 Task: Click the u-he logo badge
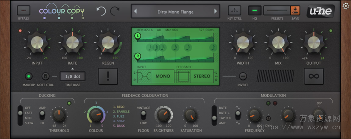317,11
